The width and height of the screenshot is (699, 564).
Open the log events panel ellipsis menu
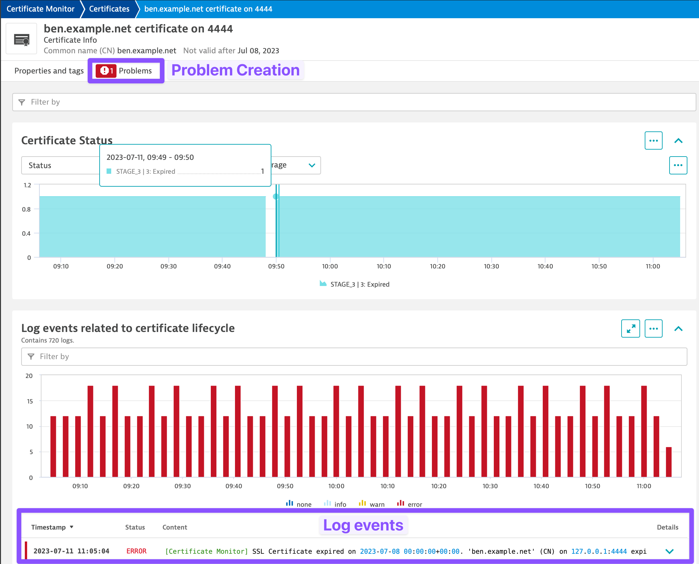click(653, 328)
